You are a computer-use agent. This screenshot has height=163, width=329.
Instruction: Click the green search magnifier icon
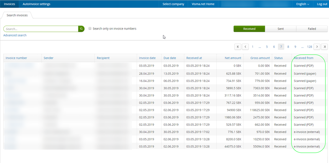[81, 29]
